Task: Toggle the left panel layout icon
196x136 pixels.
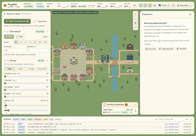Action: click(x=141, y=5)
